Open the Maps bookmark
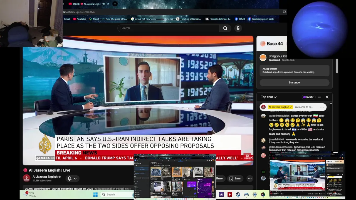 pyautogui.click(x=94, y=19)
